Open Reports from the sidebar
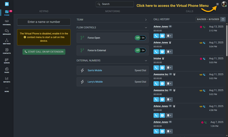228x137 pixels. coord(7,80)
